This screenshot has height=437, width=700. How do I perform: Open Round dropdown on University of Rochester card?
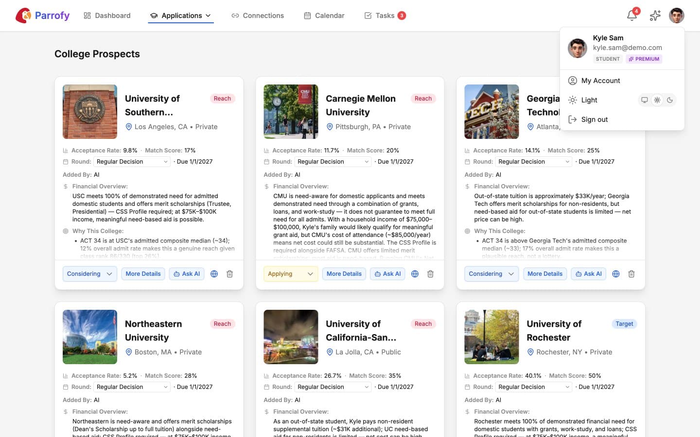pyautogui.click(x=534, y=387)
